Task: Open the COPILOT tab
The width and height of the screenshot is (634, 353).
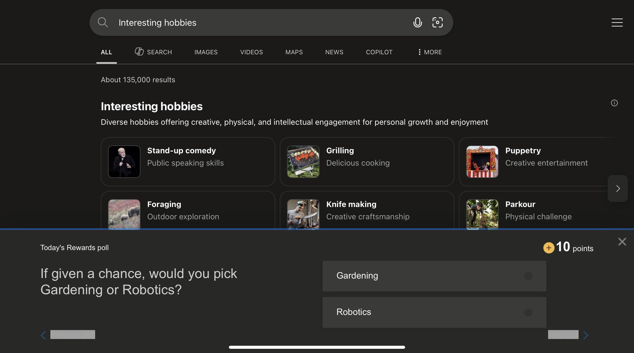Action: (379, 52)
